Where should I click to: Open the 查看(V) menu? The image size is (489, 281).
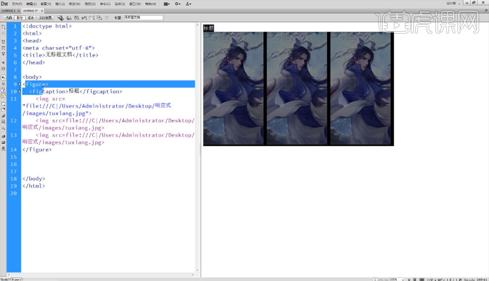click(45, 4)
